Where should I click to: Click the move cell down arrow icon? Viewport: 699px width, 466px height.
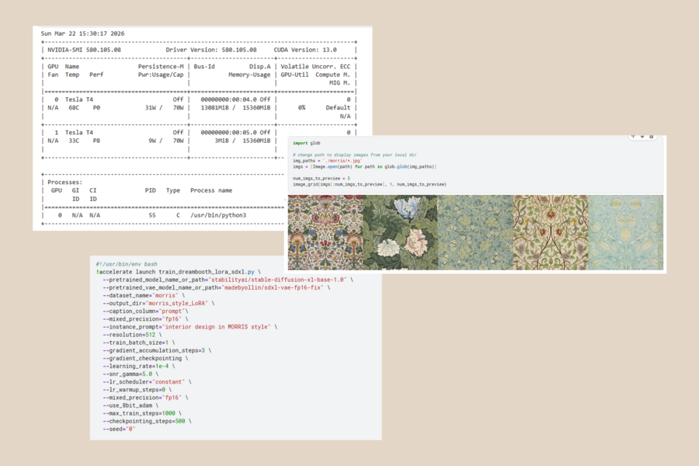[x=642, y=137]
